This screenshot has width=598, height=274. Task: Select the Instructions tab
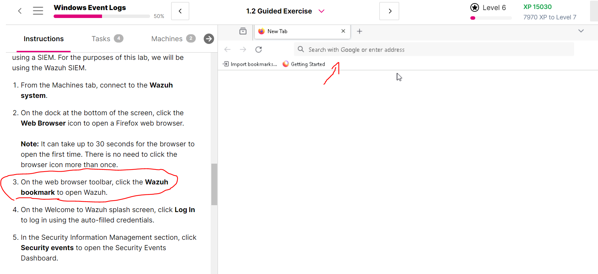(x=44, y=39)
